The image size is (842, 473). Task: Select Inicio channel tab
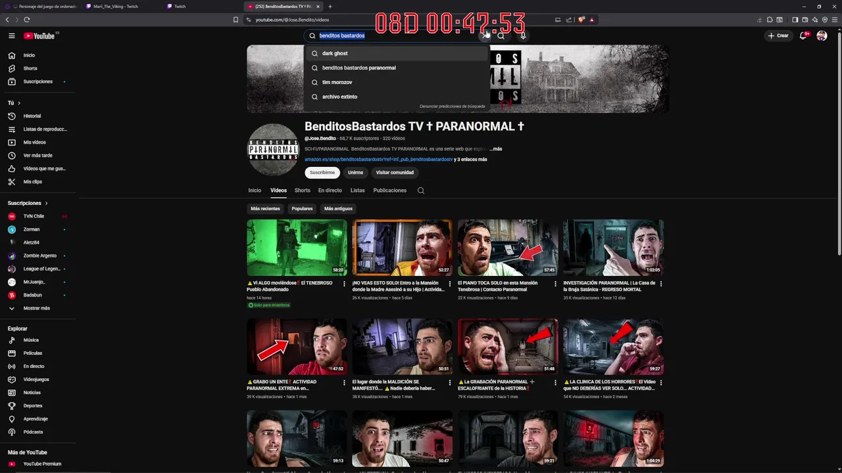pos(255,191)
